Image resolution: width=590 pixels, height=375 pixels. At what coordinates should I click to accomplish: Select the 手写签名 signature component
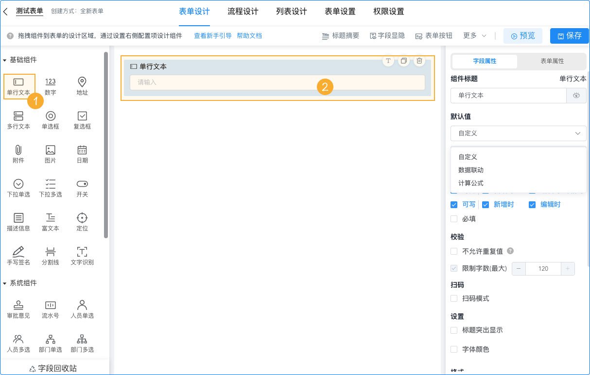(18, 256)
